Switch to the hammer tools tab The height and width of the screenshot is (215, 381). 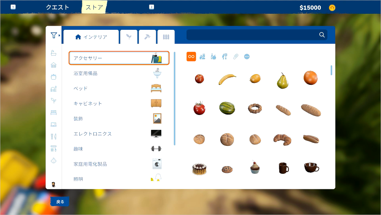(147, 37)
